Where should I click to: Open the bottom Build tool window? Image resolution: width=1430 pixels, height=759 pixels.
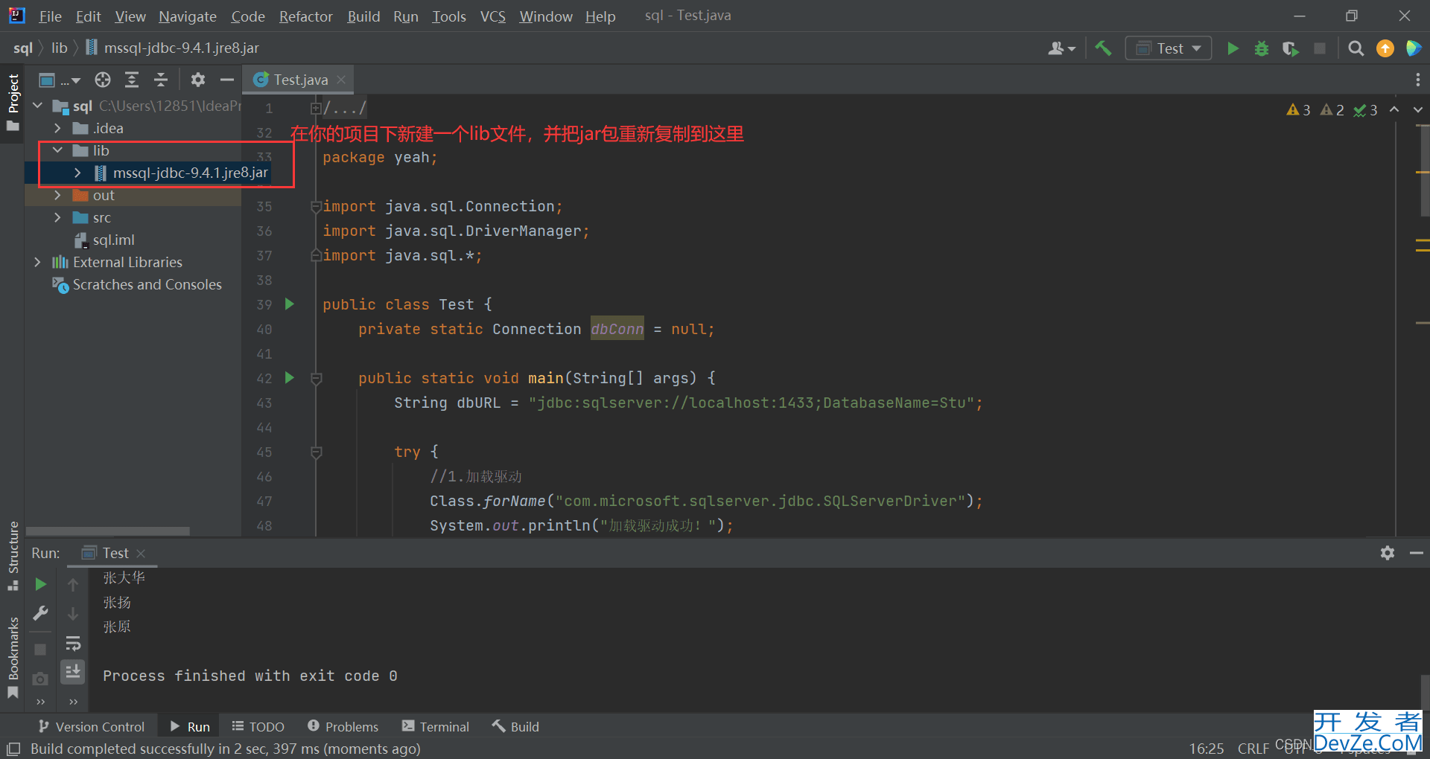click(515, 726)
